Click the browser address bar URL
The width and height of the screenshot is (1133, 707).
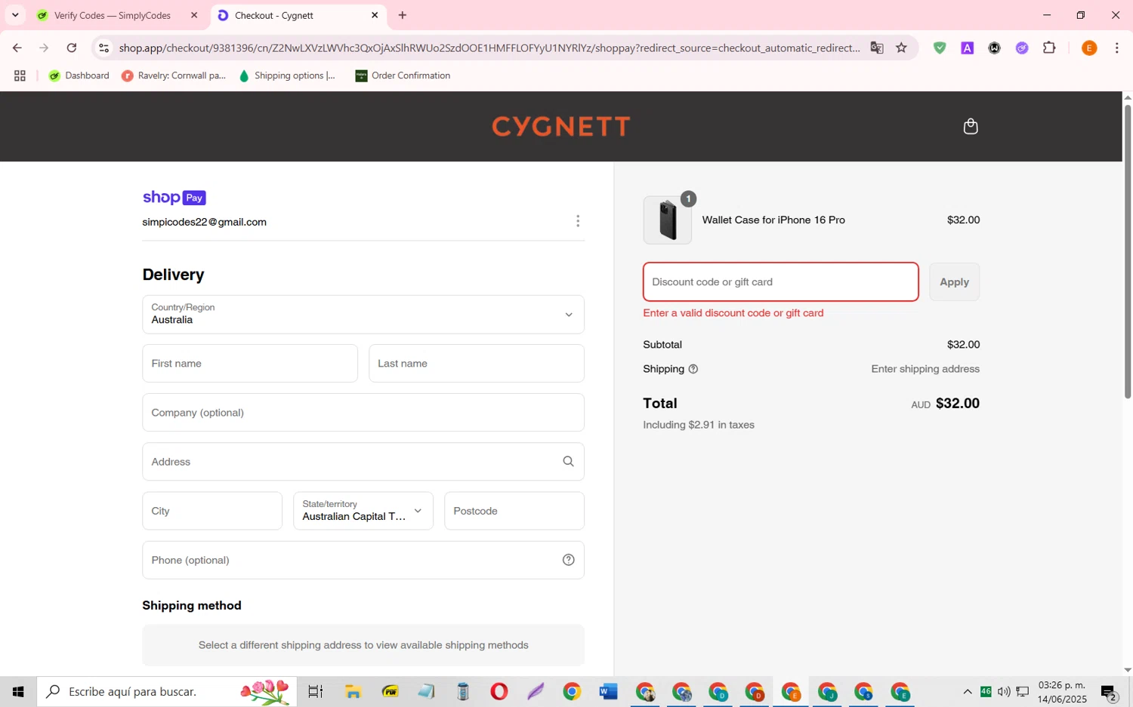point(489,48)
